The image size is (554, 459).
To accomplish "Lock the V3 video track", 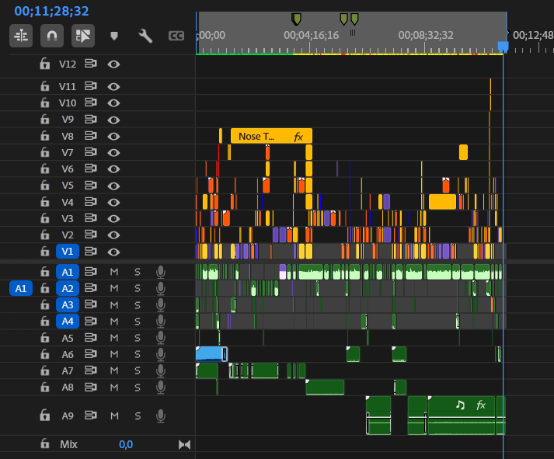I will point(44,218).
